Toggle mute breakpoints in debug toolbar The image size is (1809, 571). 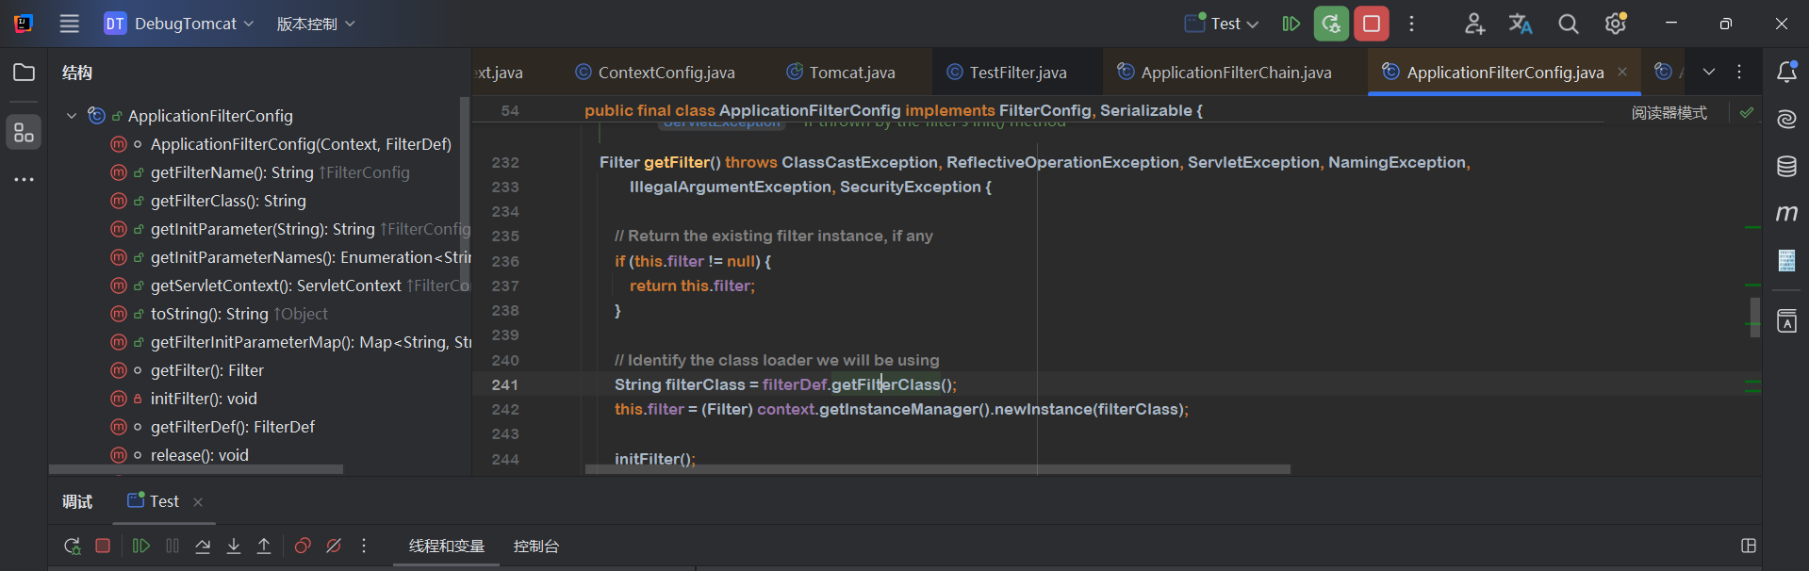coord(334,547)
